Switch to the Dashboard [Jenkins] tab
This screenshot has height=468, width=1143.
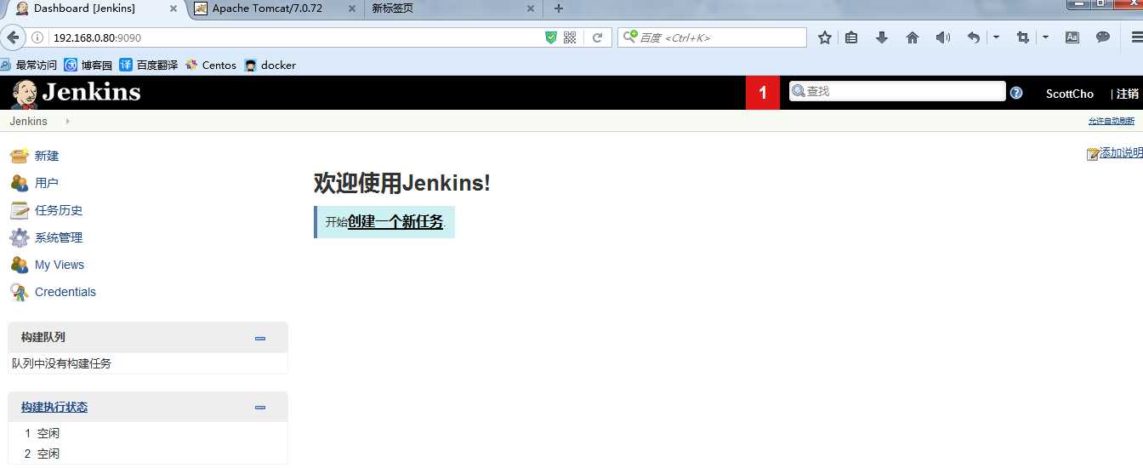96,9
